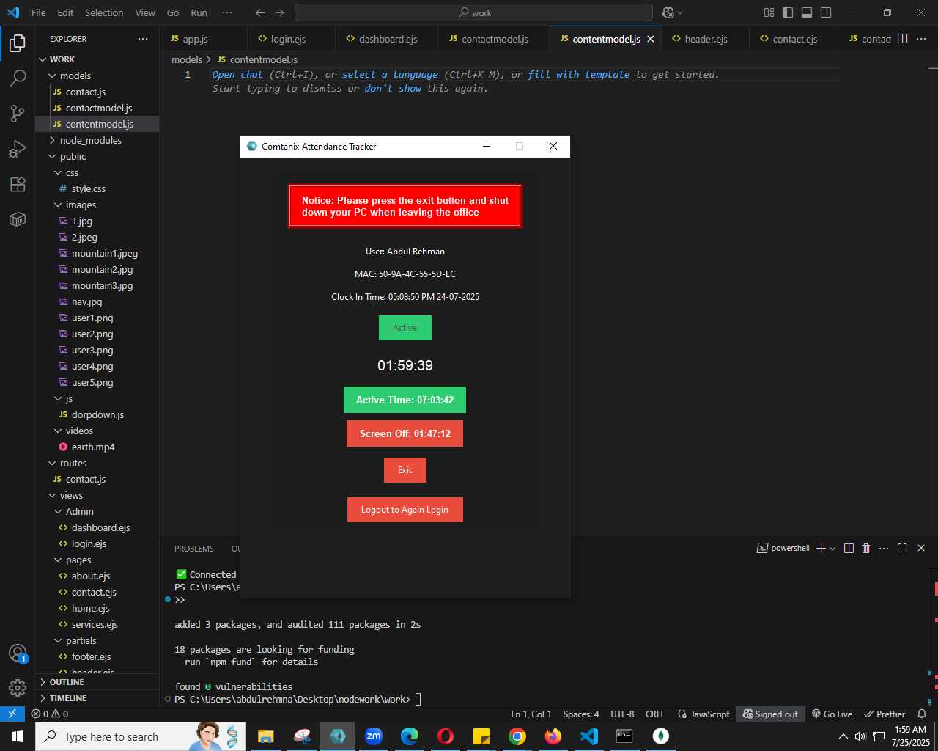The height and width of the screenshot is (751, 938).
Task: Open the Search view in activity bar
Action: pyautogui.click(x=18, y=78)
